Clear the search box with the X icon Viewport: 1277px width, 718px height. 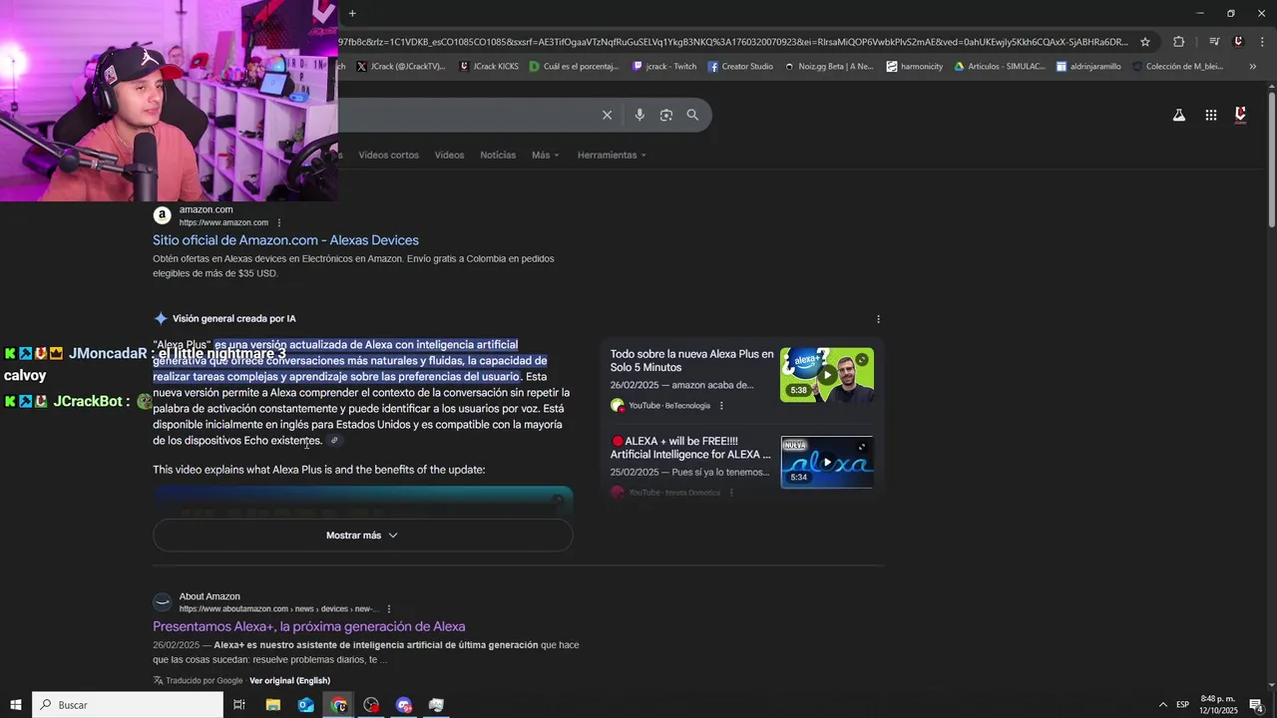(x=607, y=115)
